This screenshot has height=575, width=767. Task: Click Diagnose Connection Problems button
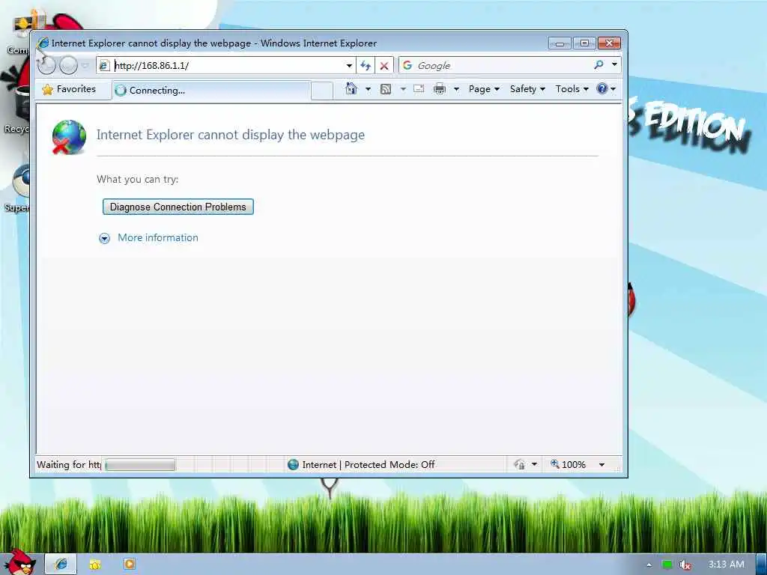[x=178, y=207]
